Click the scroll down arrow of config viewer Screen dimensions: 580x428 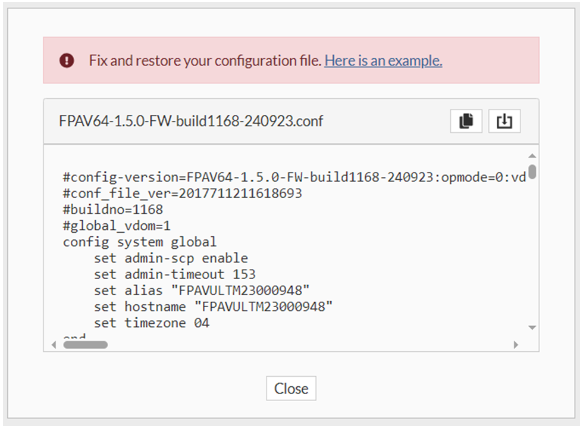tap(532, 327)
